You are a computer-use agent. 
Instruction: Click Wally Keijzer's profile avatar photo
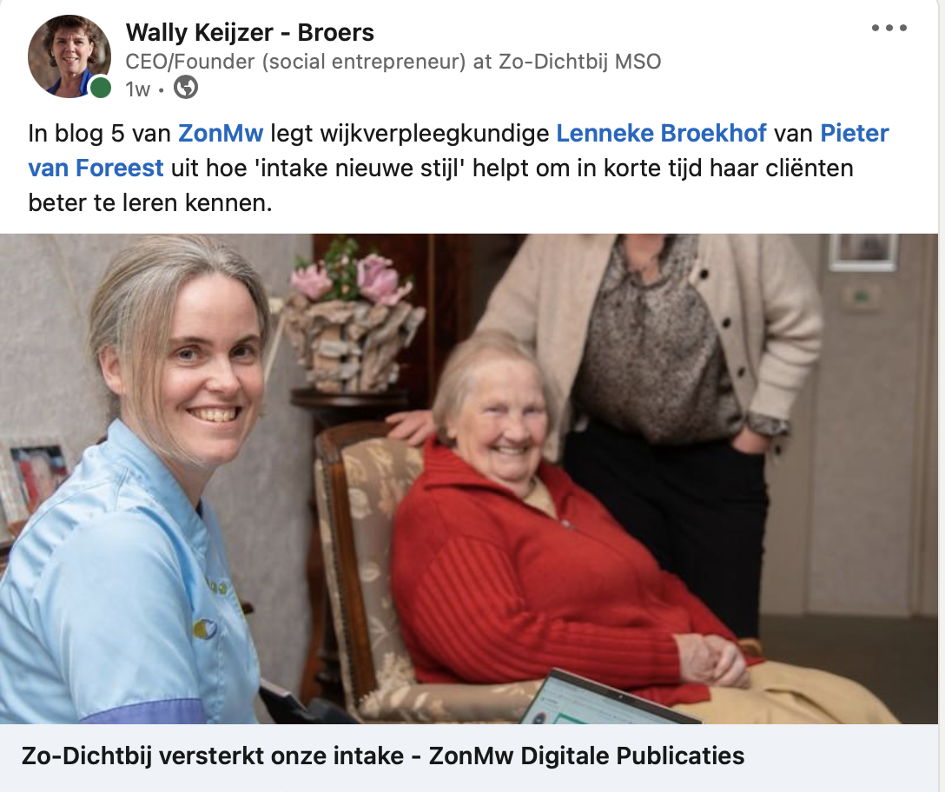coord(69,56)
